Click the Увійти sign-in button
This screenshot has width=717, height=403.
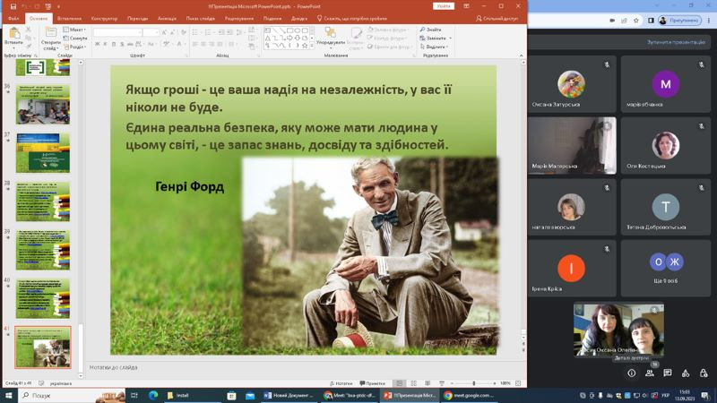click(444, 6)
